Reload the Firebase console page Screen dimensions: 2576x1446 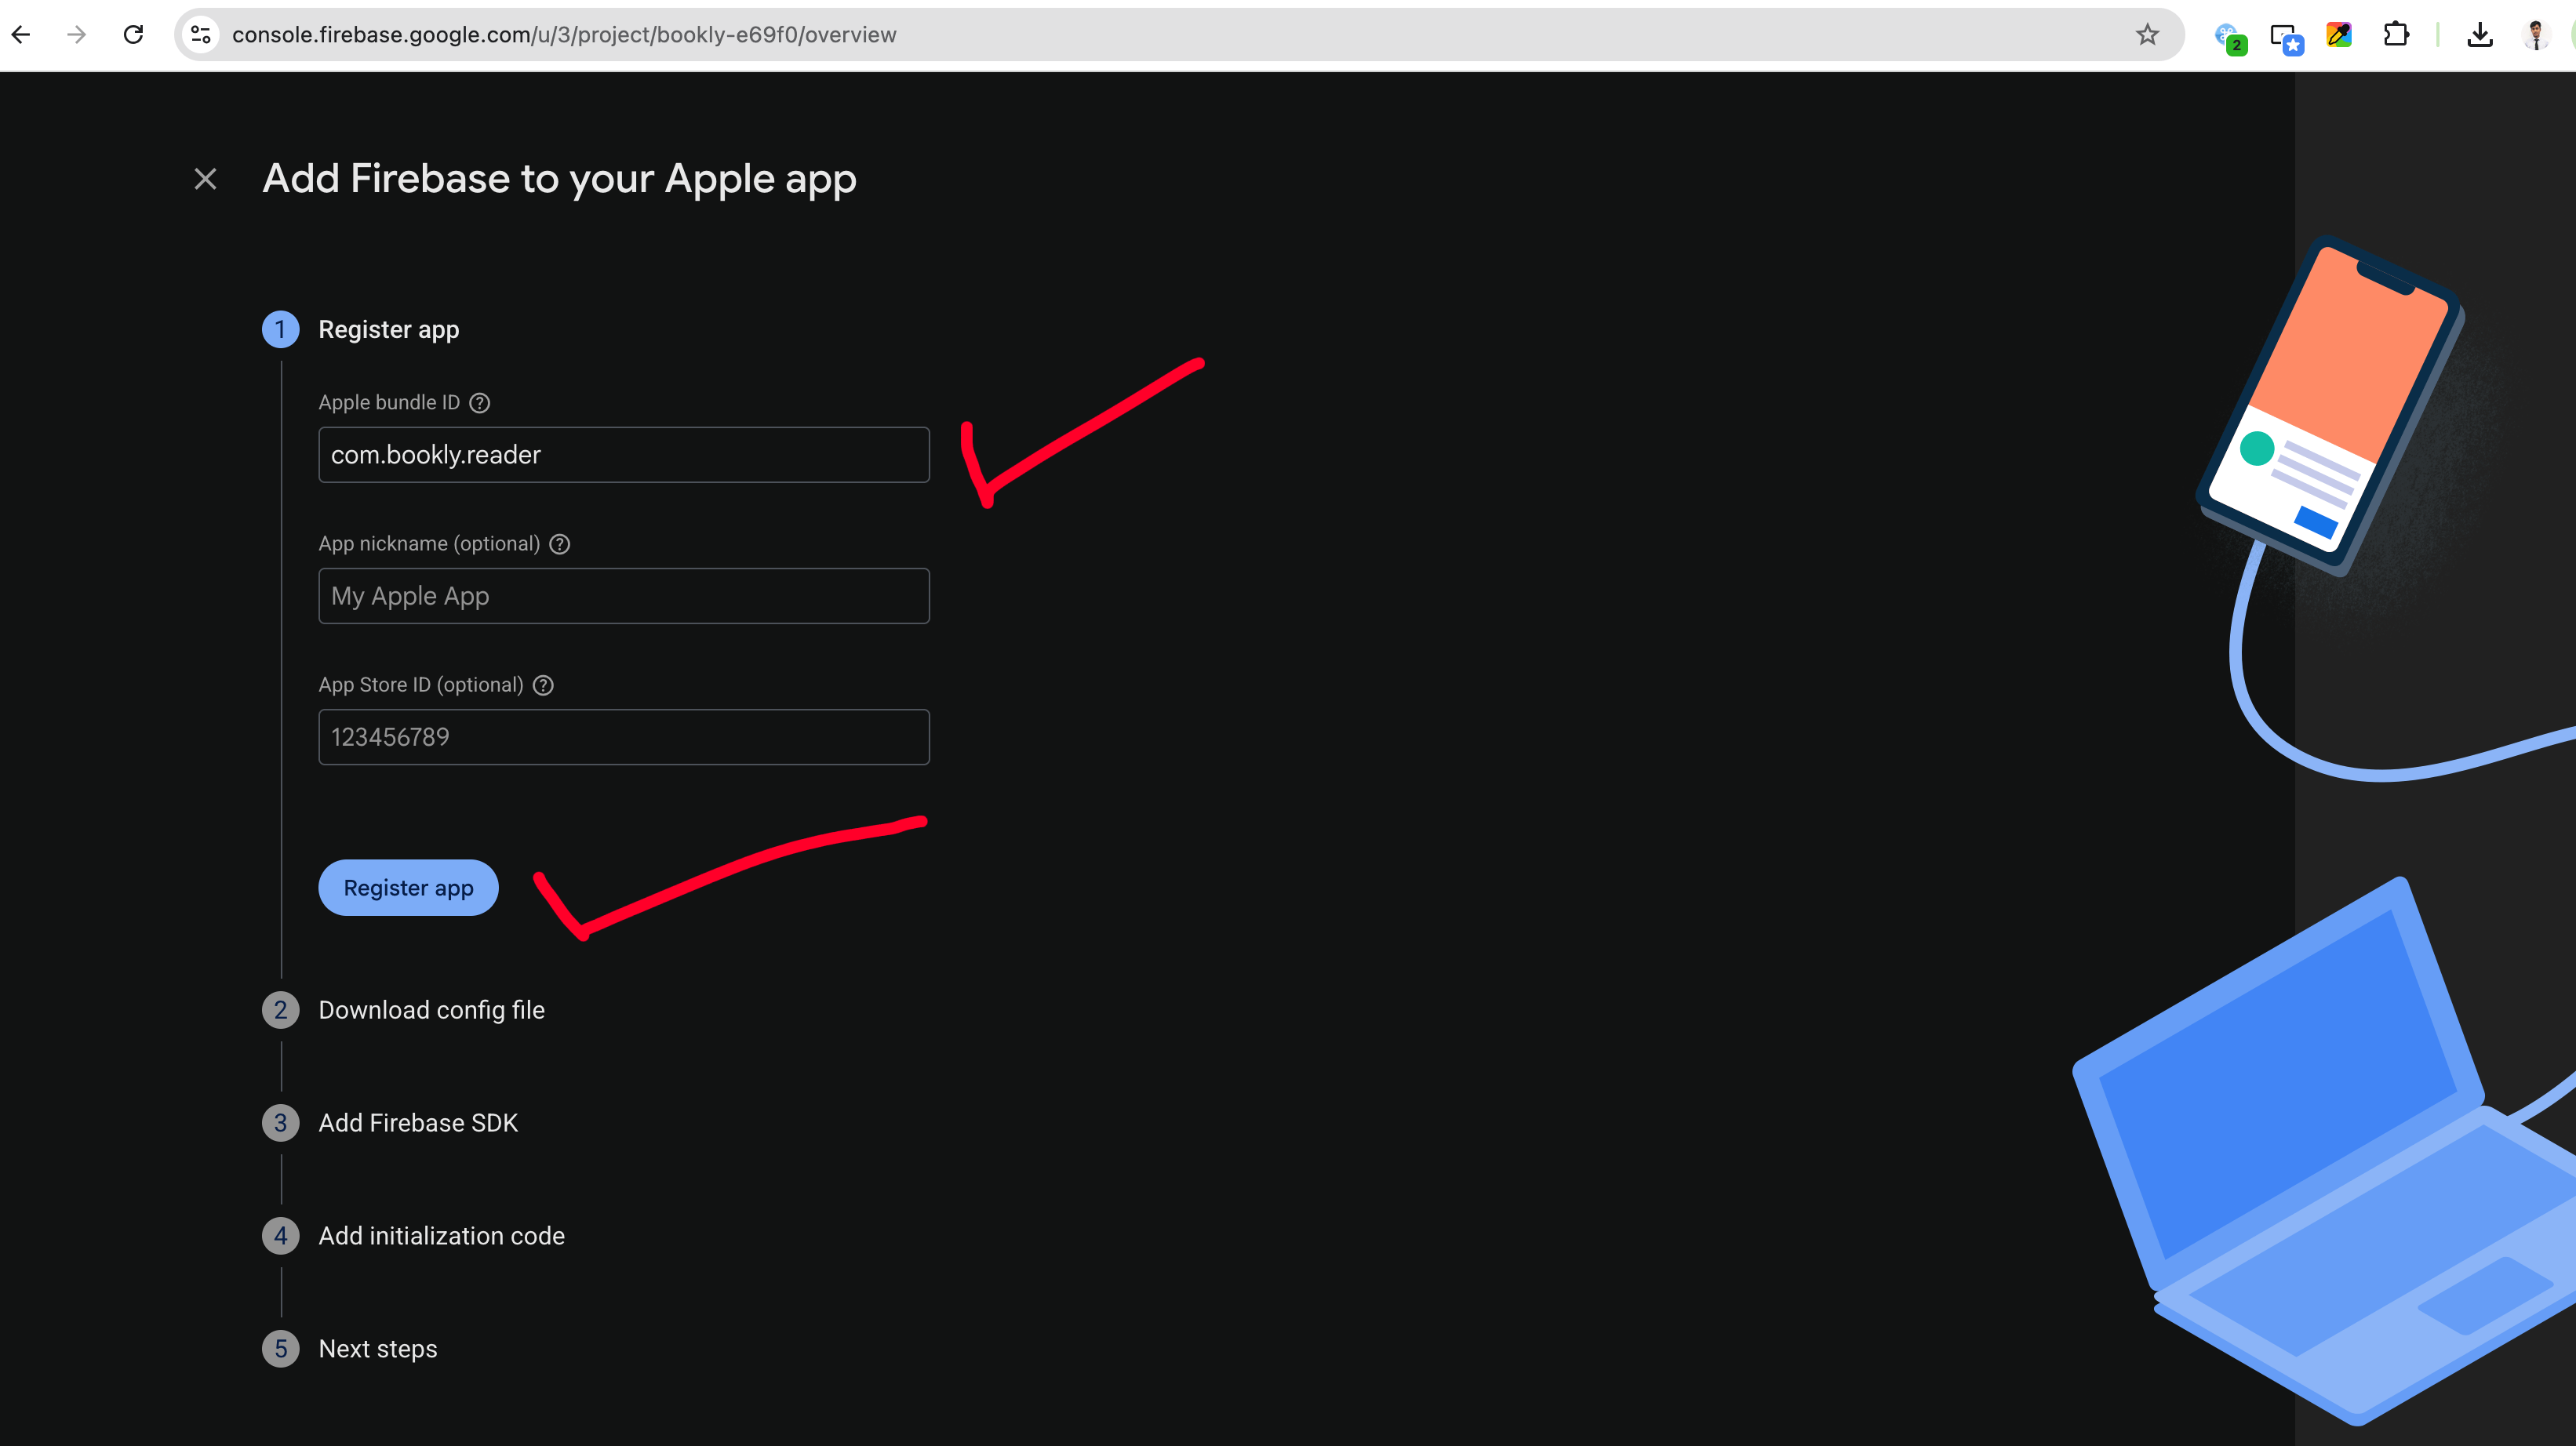point(133,35)
